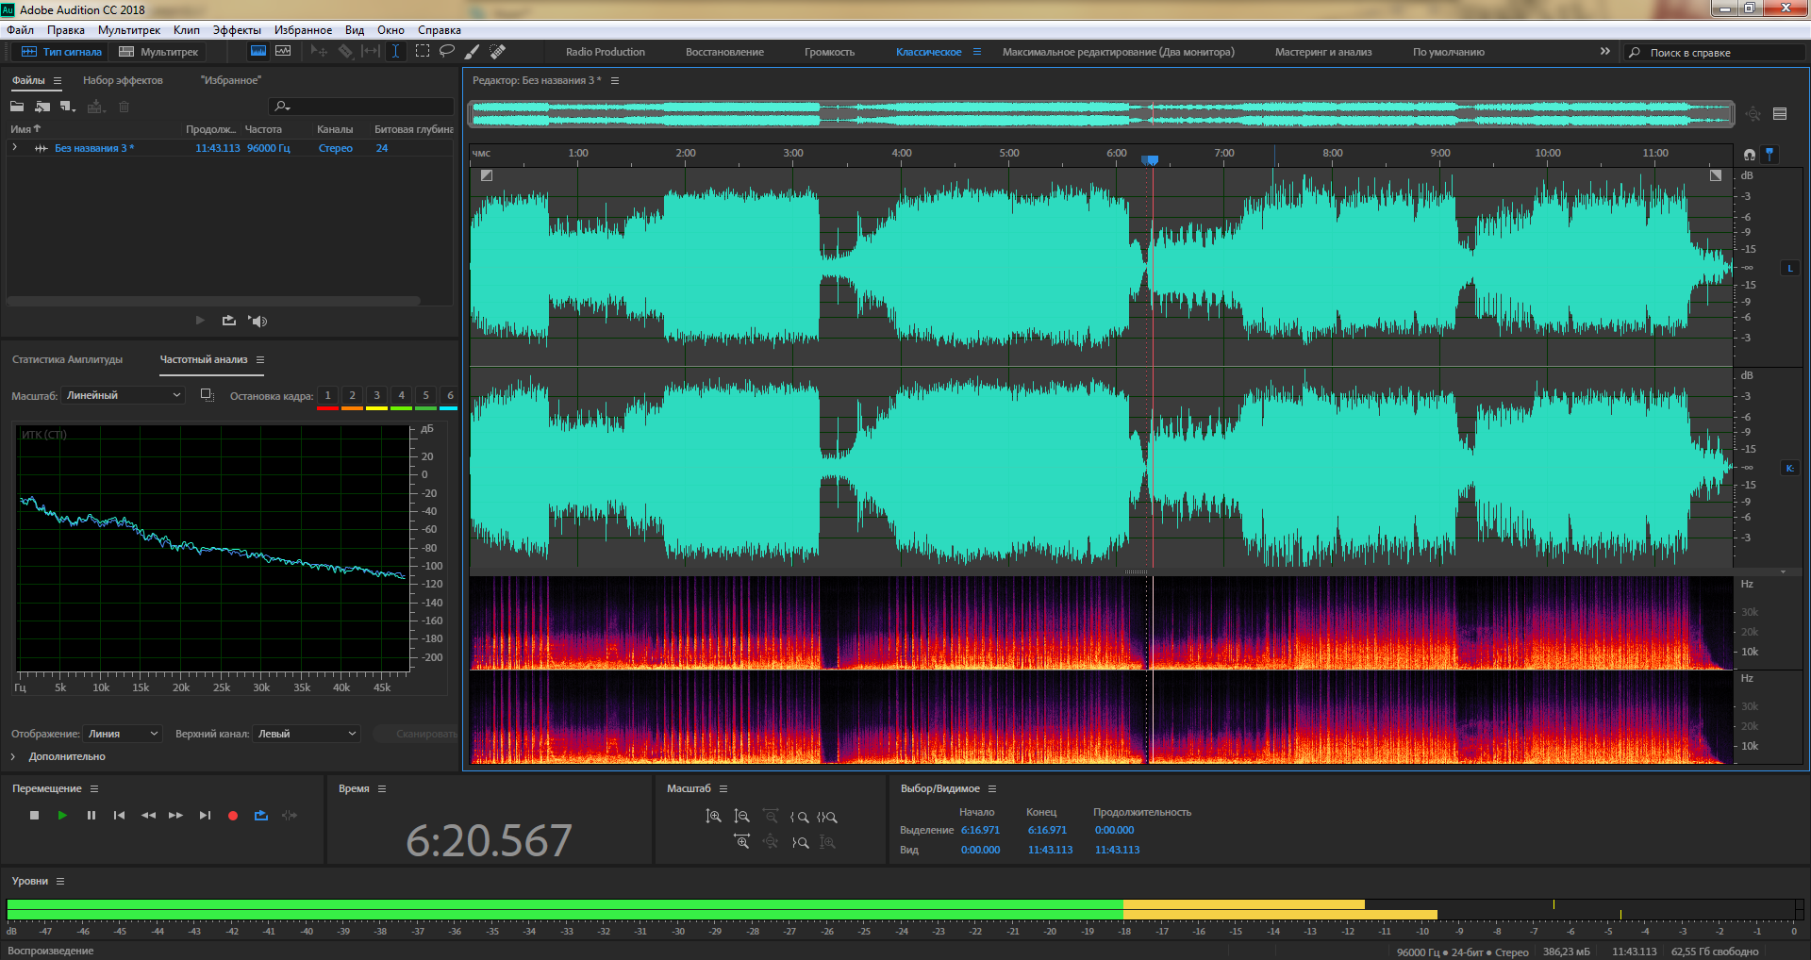Image resolution: width=1811 pixels, height=960 pixels.
Task: Click the Zoom In amplitude icon
Action: pos(713,817)
